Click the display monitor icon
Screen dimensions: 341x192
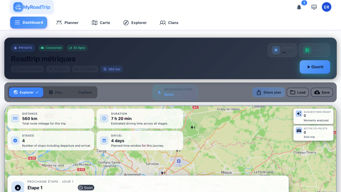314,7
